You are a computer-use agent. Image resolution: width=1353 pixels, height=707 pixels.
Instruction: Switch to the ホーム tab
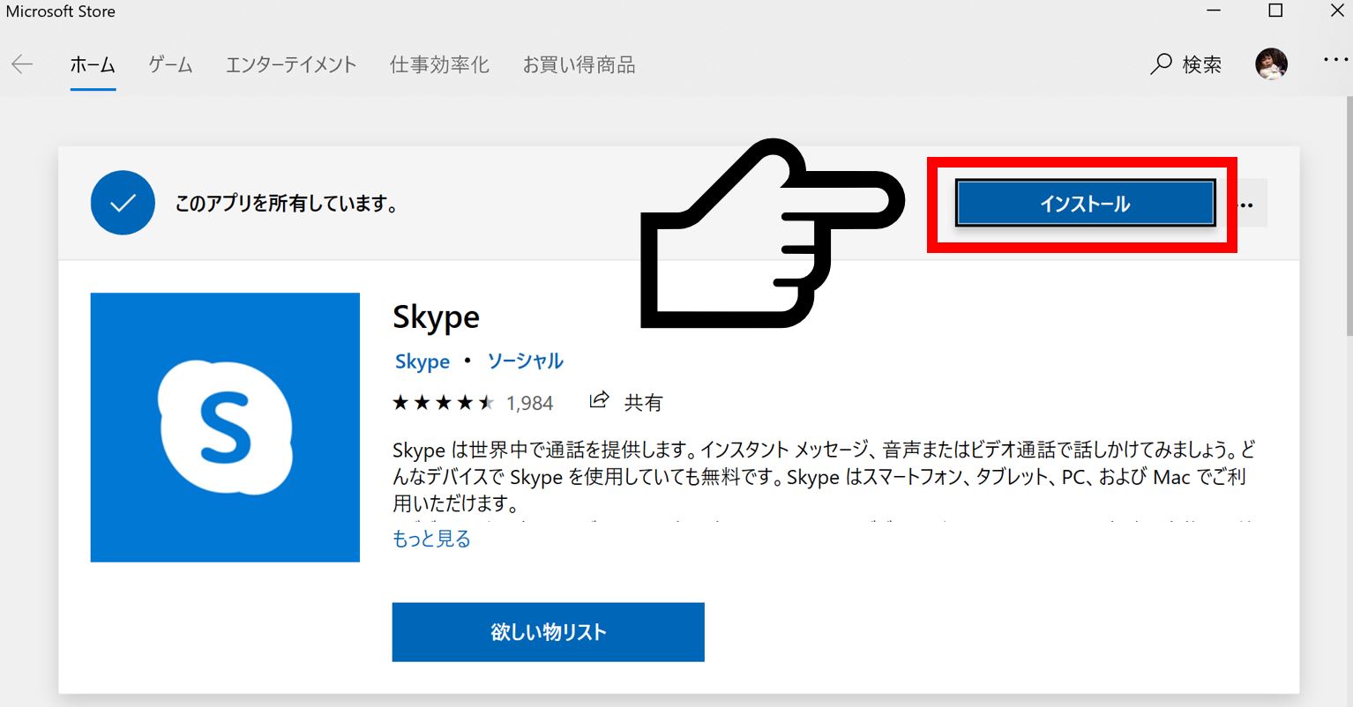(x=93, y=64)
